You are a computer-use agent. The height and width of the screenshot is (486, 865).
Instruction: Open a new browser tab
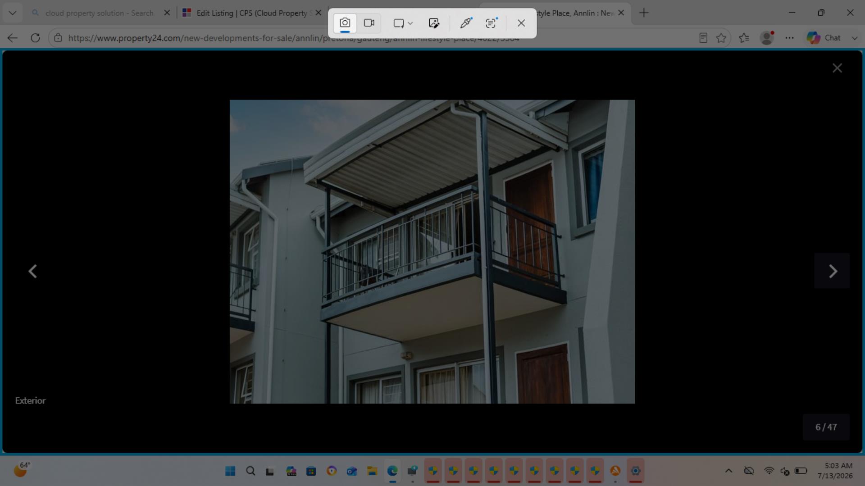[644, 13]
